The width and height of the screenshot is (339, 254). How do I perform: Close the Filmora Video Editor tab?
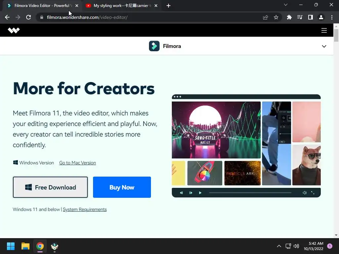[77, 6]
